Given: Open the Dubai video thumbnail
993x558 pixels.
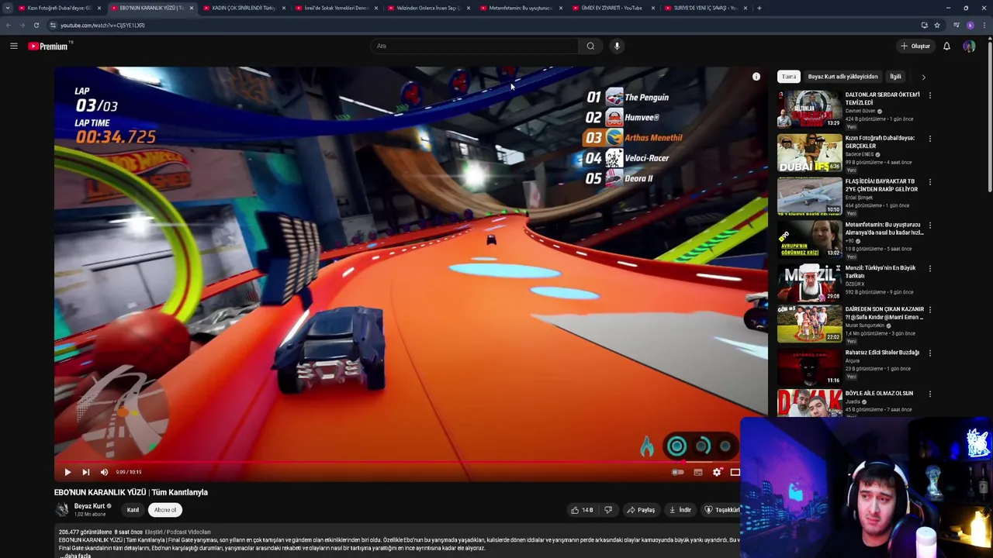Looking at the screenshot, I should (809, 153).
